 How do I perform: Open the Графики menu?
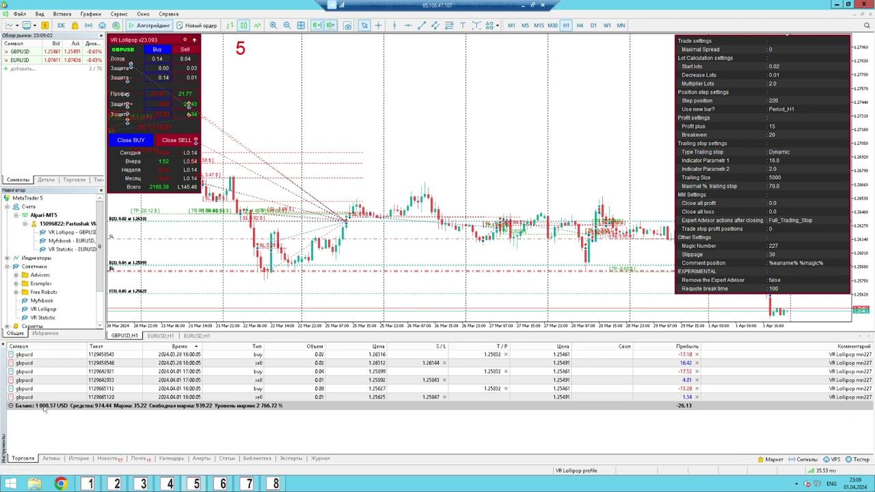90,14
